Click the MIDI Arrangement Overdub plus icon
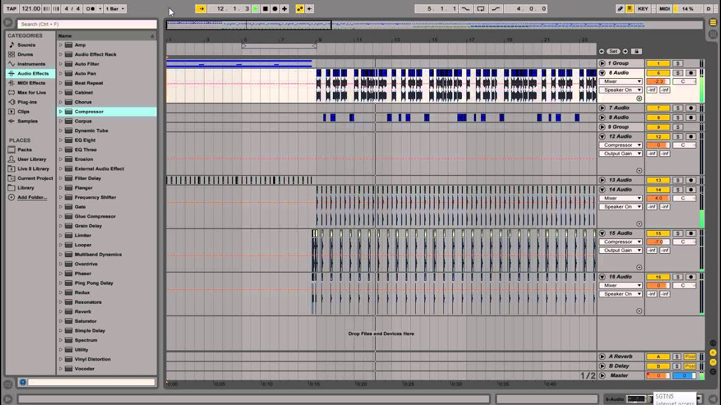 point(284,8)
